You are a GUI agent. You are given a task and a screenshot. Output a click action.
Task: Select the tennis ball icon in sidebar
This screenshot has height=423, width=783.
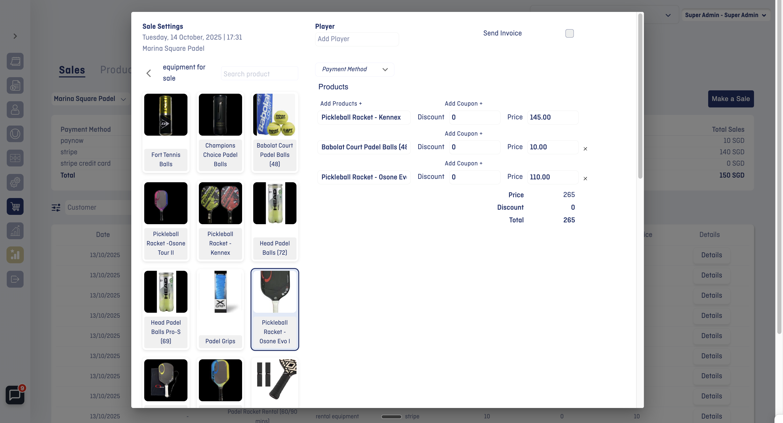click(15, 134)
